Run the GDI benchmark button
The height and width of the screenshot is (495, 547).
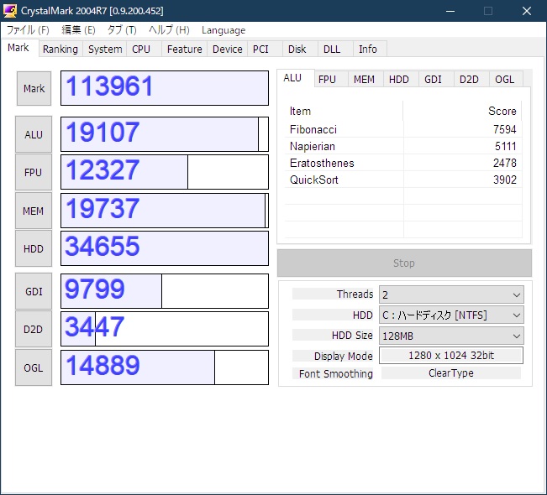34,291
